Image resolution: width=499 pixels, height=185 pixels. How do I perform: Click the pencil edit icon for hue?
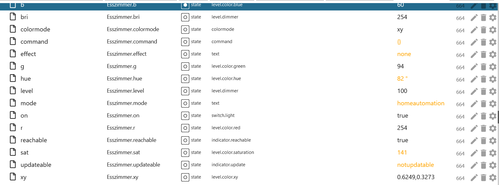[474, 79]
